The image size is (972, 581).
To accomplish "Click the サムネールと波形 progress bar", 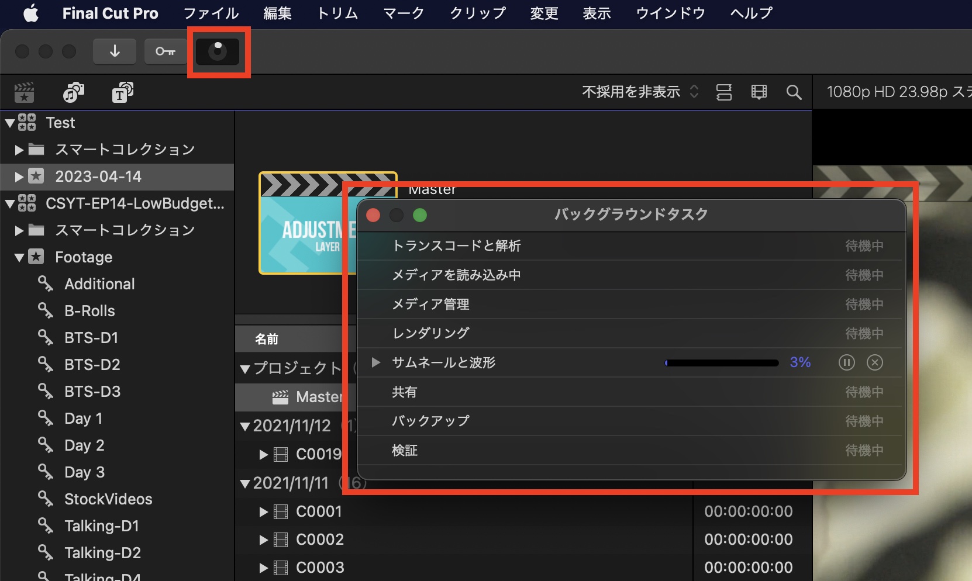I will [722, 363].
